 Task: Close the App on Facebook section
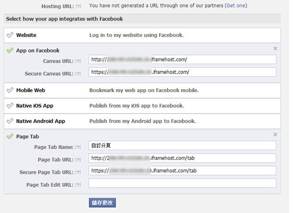coord(275,48)
